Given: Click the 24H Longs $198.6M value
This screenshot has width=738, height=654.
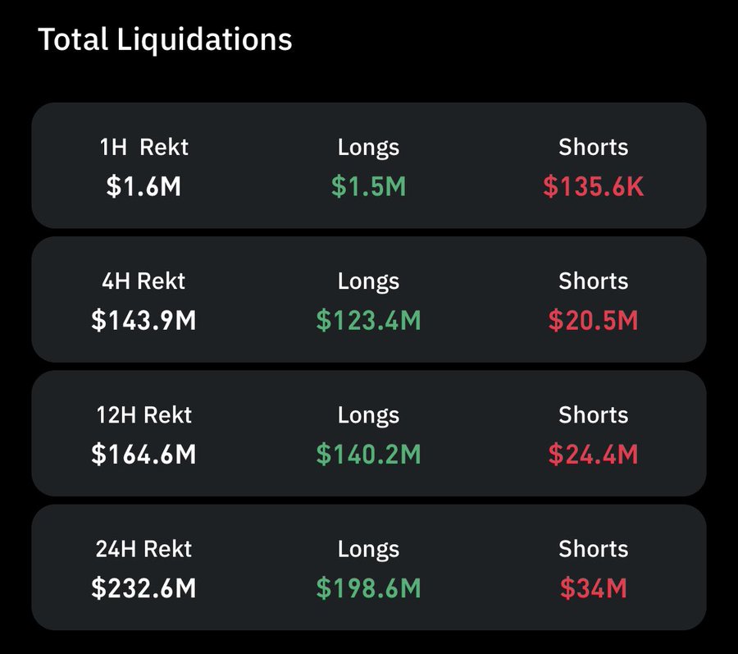Looking at the screenshot, I should coord(368,588).
